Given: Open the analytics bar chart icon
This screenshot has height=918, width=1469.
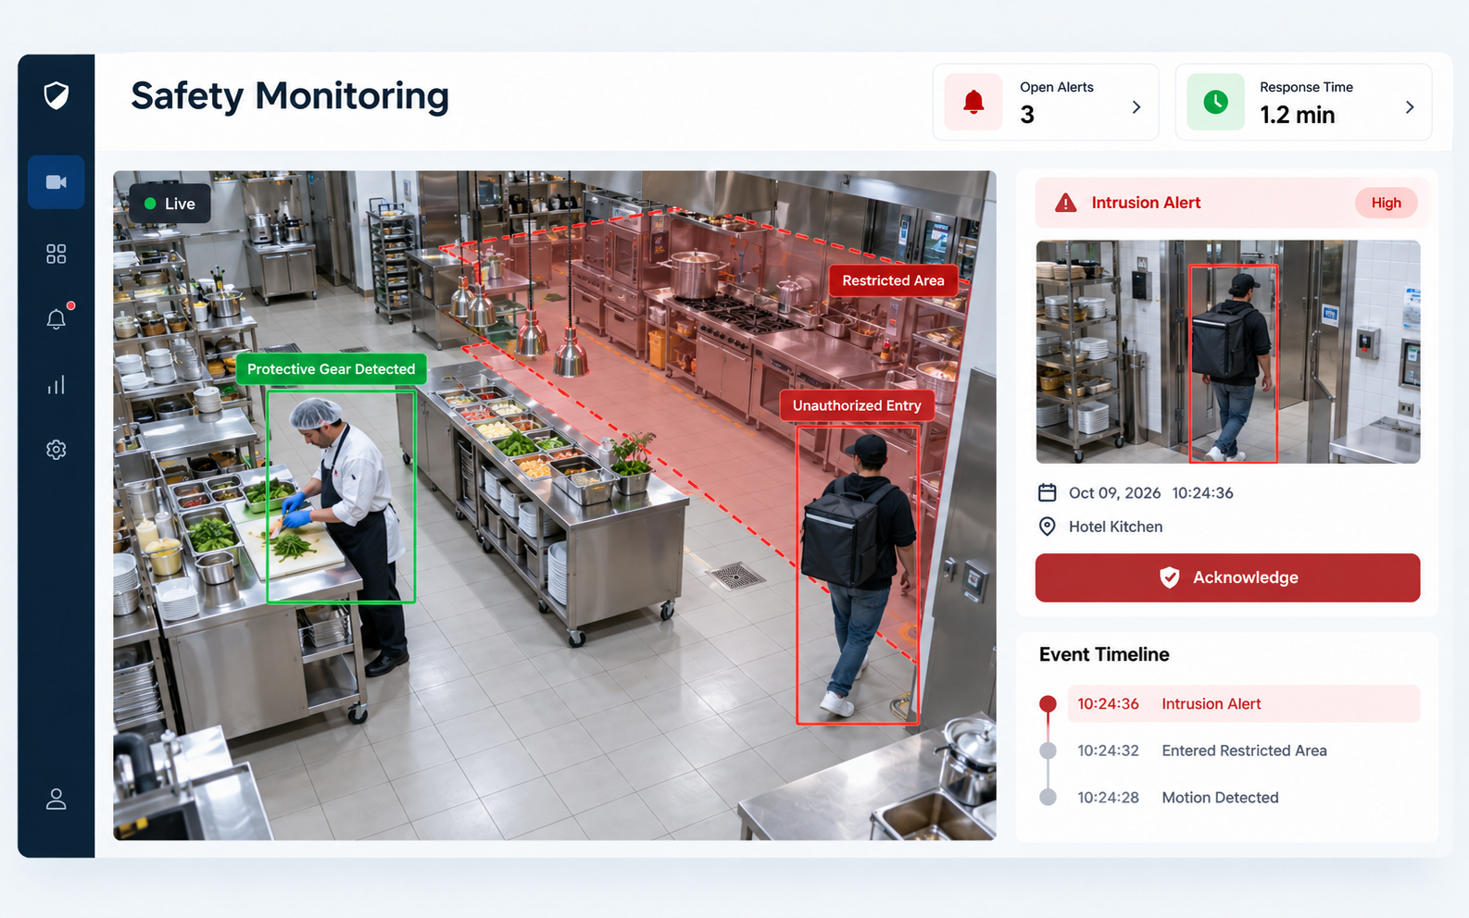Looking at the screenshot, I should point(56,385).
